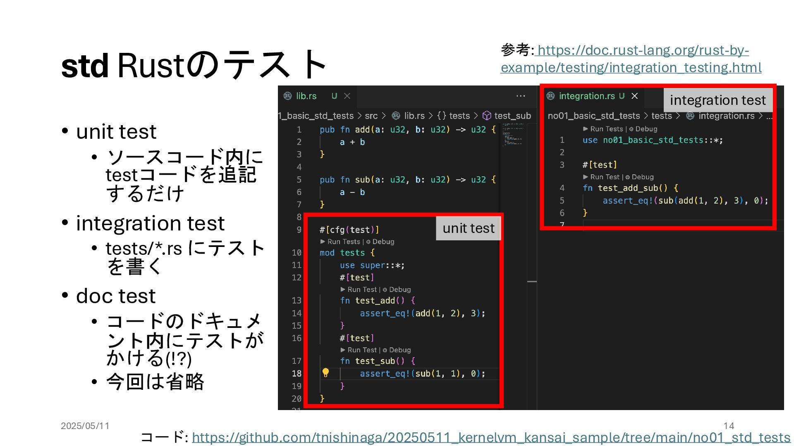Close the integration.rs editor tab

[635, 96]
